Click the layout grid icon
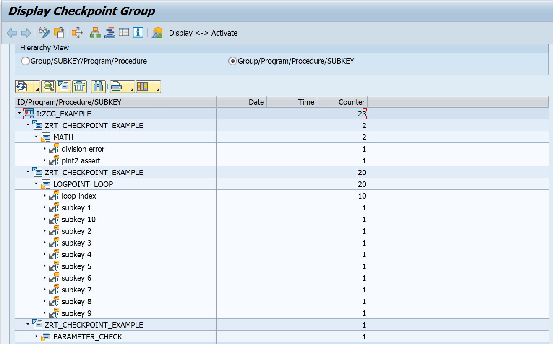 142,87
